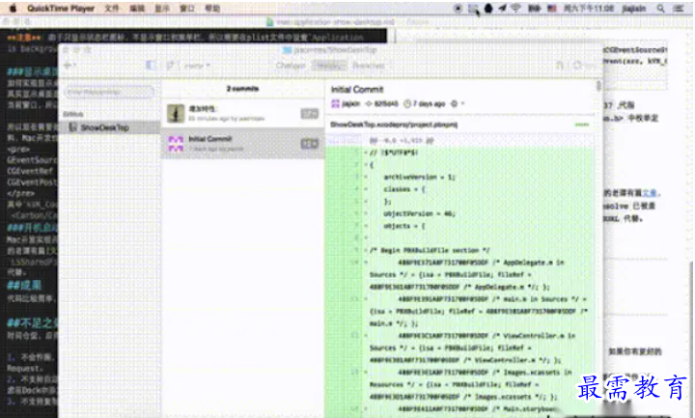This screenshot has height=418, width=695.
Task: Switch to the History tab
Action: point(329,66)
